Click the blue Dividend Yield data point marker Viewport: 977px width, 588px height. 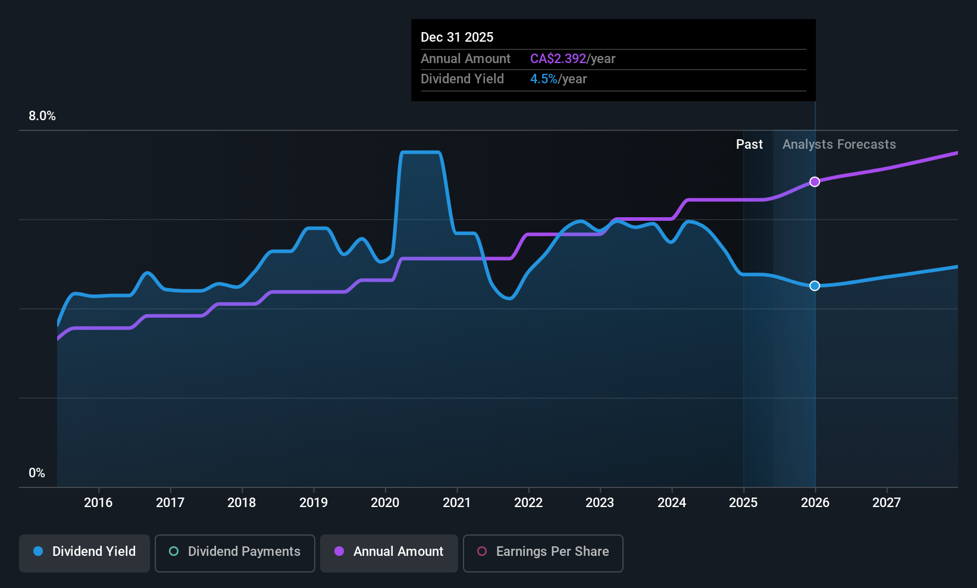click(x=815, y=286)
